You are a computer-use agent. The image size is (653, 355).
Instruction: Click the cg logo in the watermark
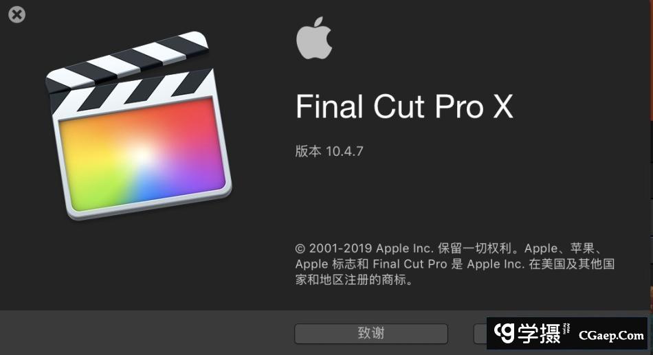[505, 332]
